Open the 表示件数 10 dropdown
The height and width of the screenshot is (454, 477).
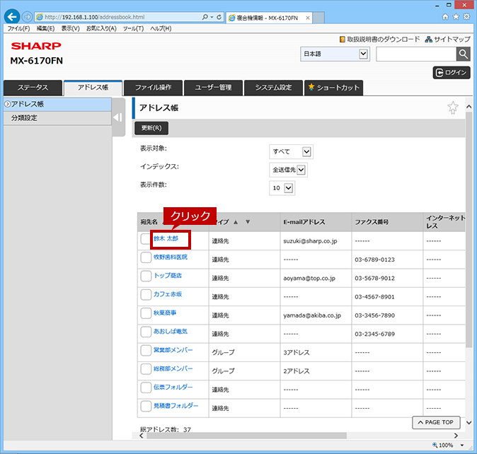[x=282, y=188]
